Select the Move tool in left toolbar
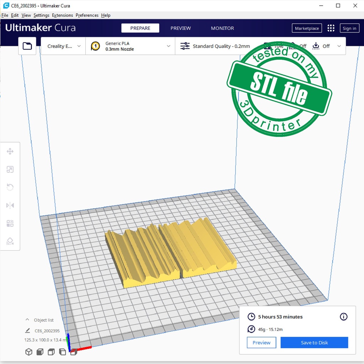 click(x=10, y=152)
